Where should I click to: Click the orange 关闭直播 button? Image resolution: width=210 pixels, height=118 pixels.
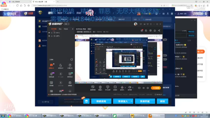(156, 88)
